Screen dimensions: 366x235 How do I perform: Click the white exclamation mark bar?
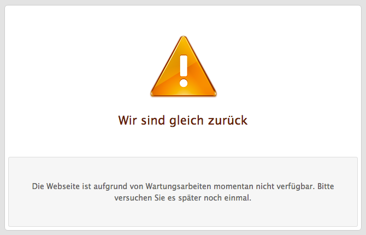(x=184, y=66)
